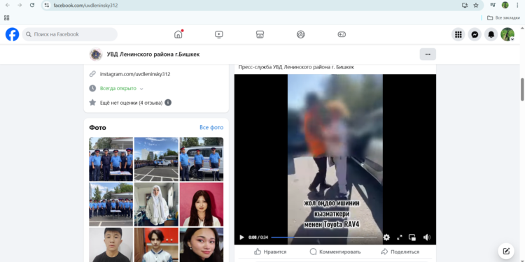The height and width of the screenshot is (262, 525).
Task: Open the browser apps grid shortcut
Action: [7, 17]
